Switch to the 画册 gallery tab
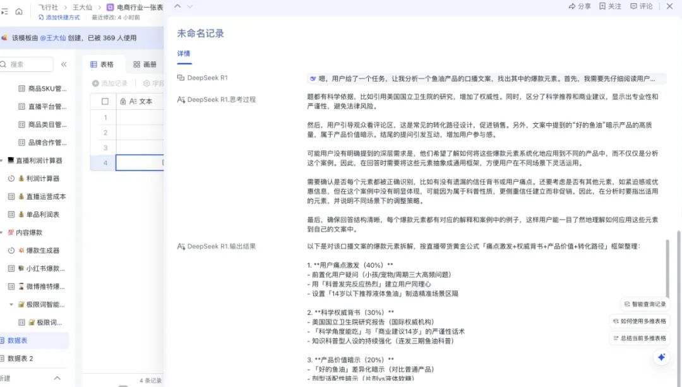Screen dimensions: 682x387 pyautogui.click(x=145, y=64)
